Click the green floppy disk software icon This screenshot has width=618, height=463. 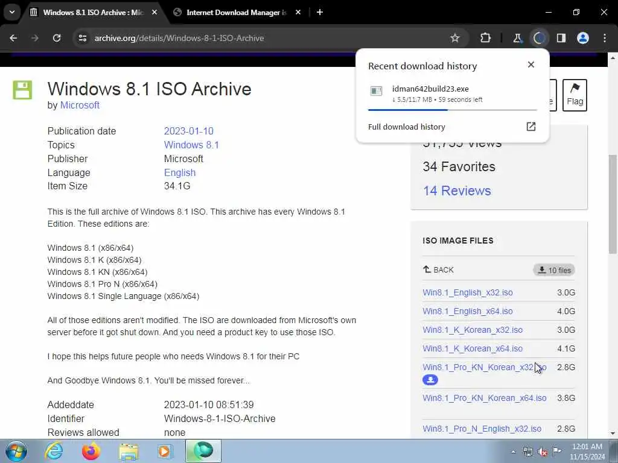point(22,90)
